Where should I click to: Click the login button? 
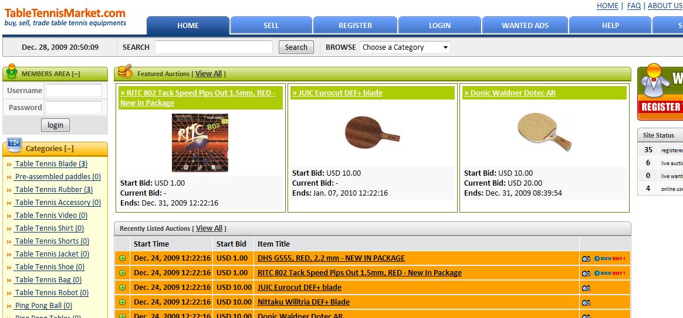click(55, 125)
